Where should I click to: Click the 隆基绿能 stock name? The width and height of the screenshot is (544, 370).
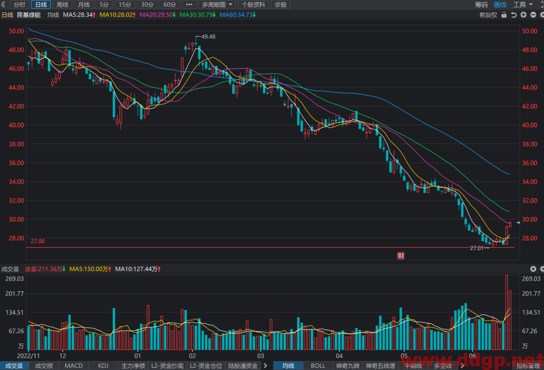coord(29,15)
